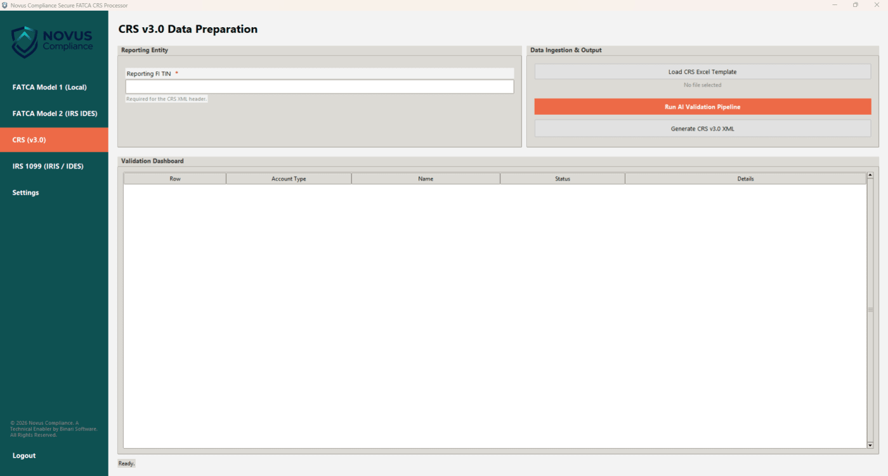Open Settings from the sidebar
Viewport: 888px width, 476px height.
point(54,193)
